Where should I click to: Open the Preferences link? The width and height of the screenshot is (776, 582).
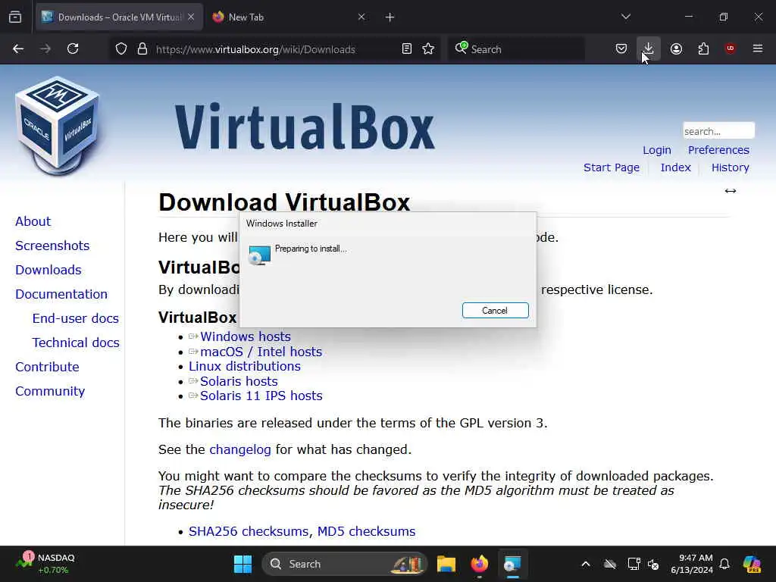point(718,150)
